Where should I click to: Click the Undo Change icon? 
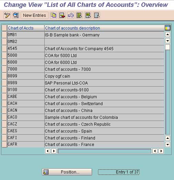point(71,15)
